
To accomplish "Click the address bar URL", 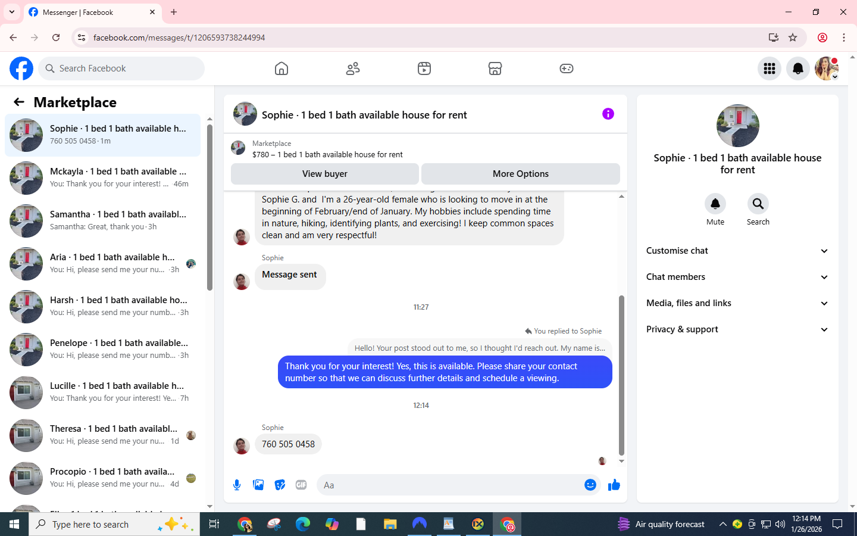I will tap(179, 38).
